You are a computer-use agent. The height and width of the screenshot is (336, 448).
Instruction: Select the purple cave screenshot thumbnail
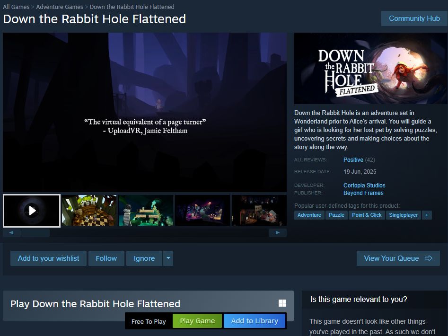pyautogui.click(x=202, y=211)
